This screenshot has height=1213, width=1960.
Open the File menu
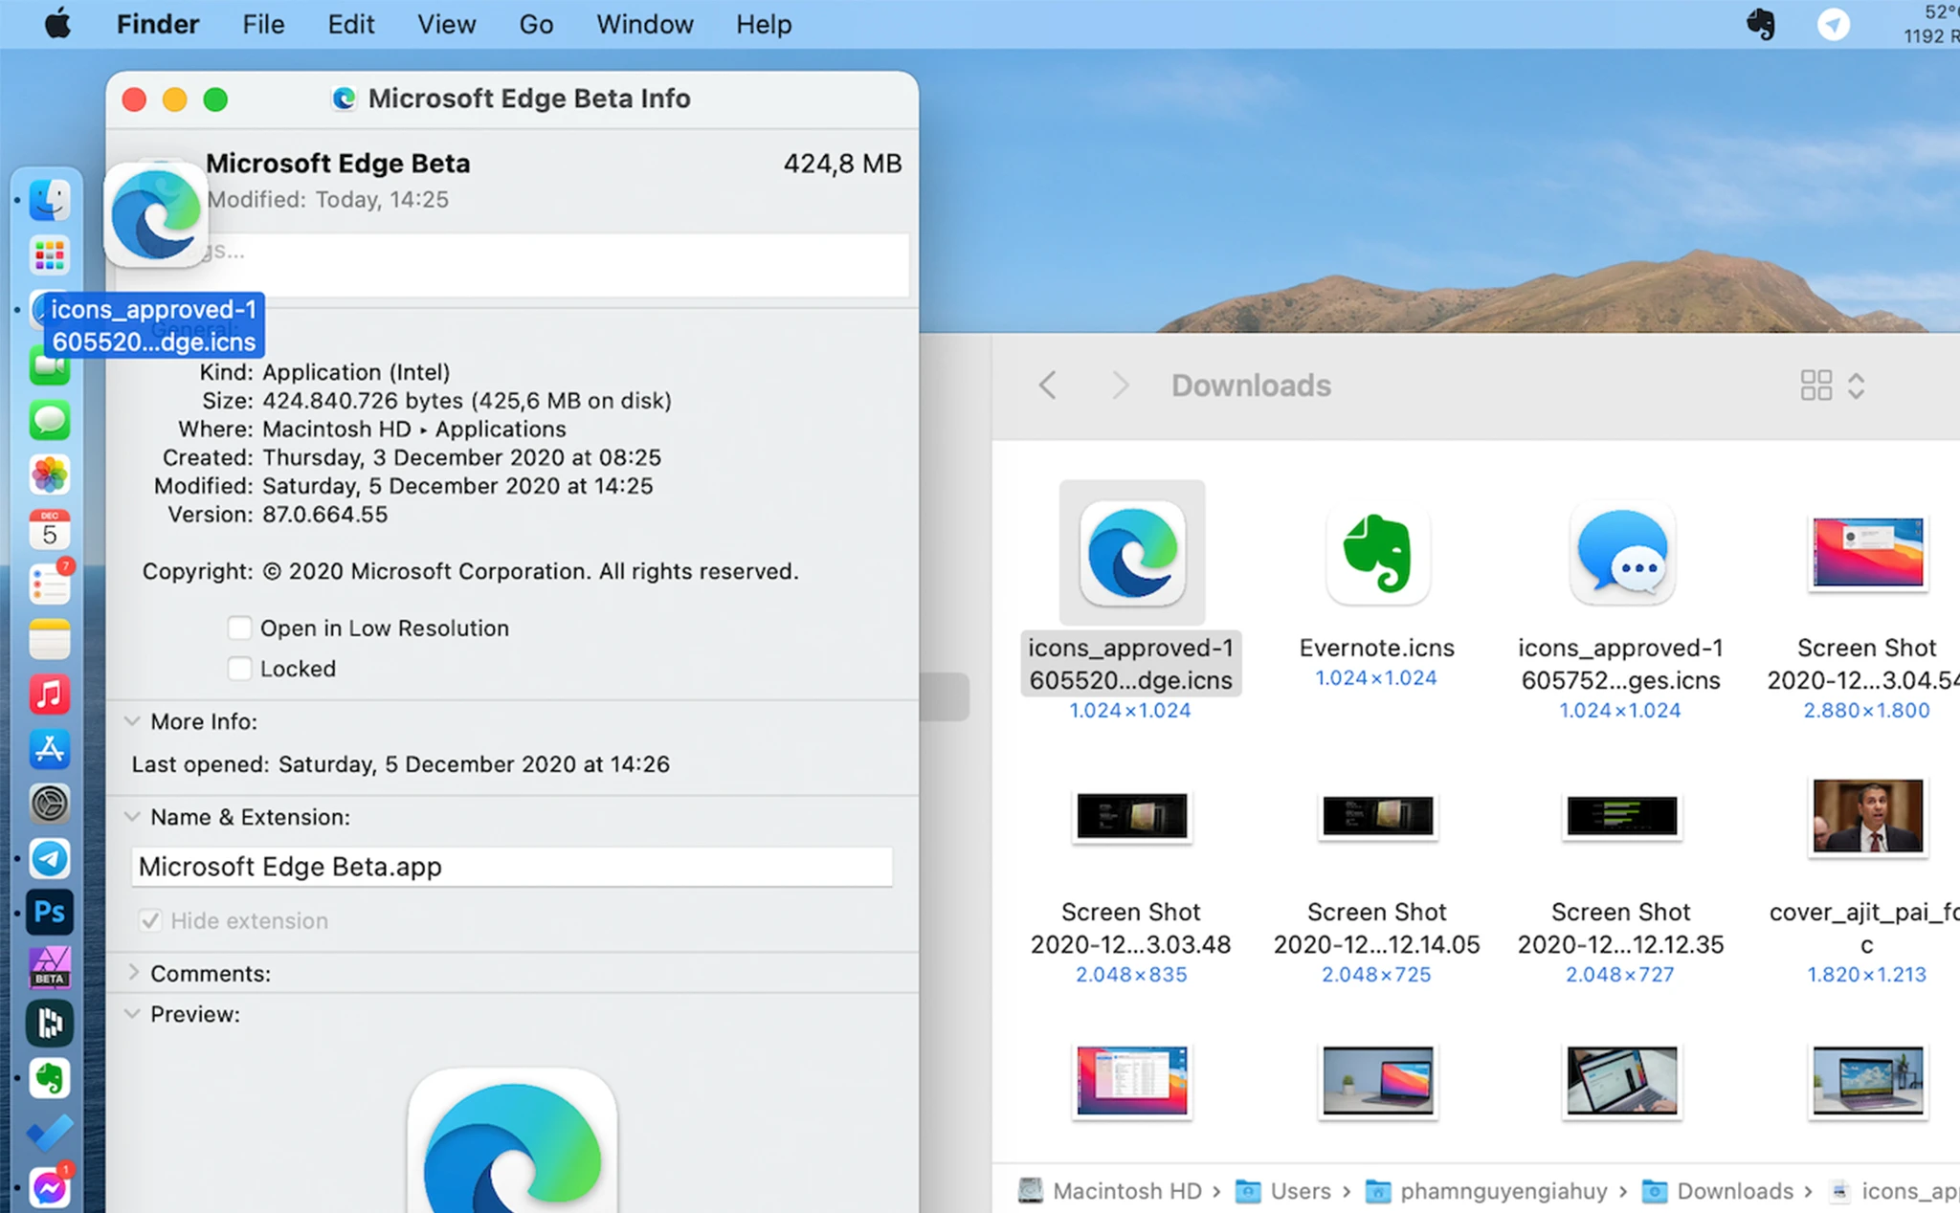point(263,24)
